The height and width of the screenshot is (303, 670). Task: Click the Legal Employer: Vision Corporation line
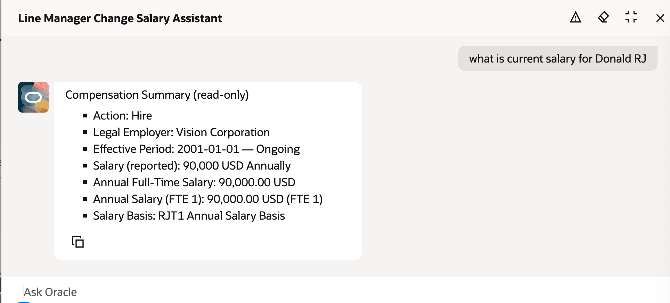(x=181, y=132)
